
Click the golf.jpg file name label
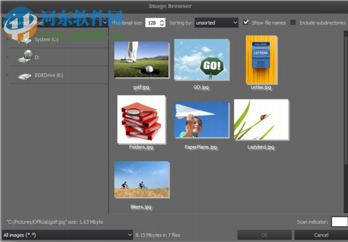(142, 87)
